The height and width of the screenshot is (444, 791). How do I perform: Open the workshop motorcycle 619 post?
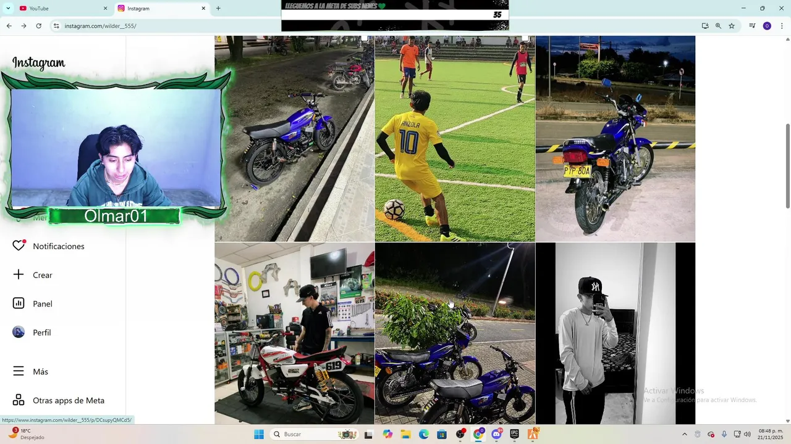point(294,333)
